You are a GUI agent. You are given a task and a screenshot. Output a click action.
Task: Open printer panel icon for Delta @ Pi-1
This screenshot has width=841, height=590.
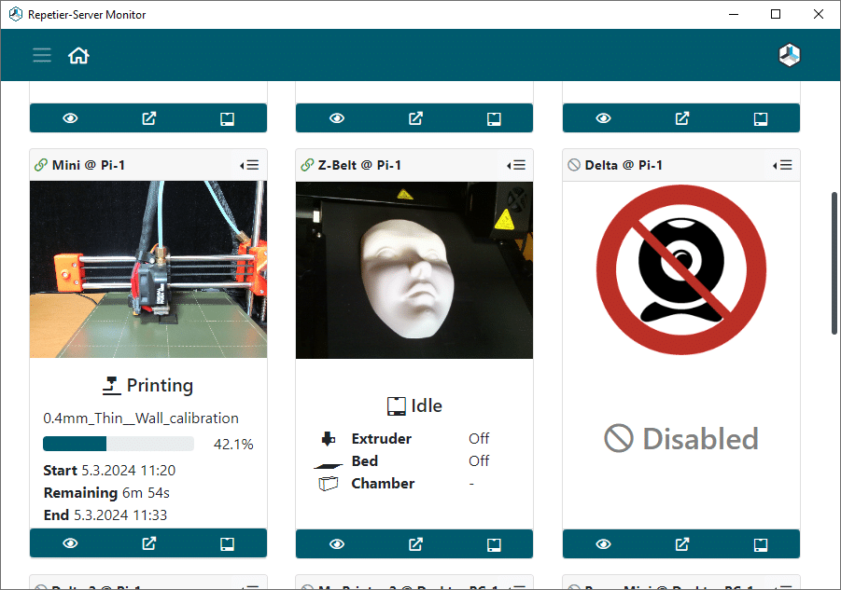tap(760, 544)
